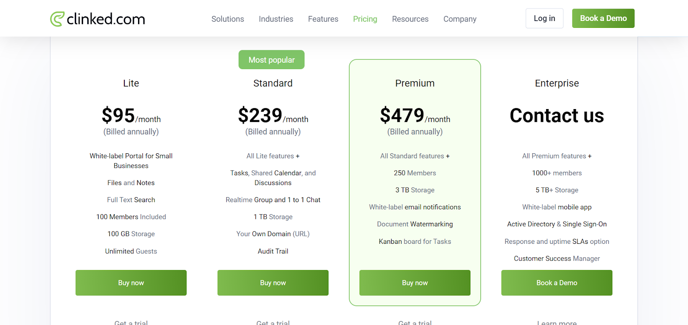Click Contact us on the Enterprise card
688x325 pixels.
click(x=556, y=115)
